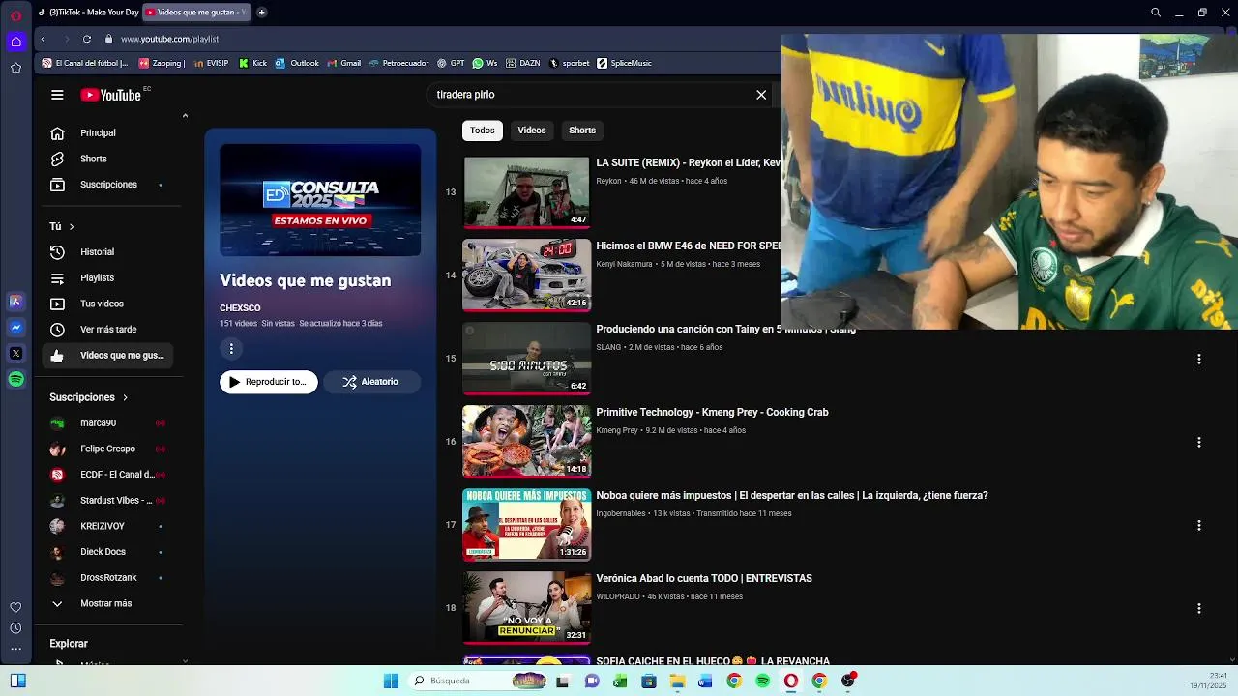Open the Gmail bookmark

343,63
